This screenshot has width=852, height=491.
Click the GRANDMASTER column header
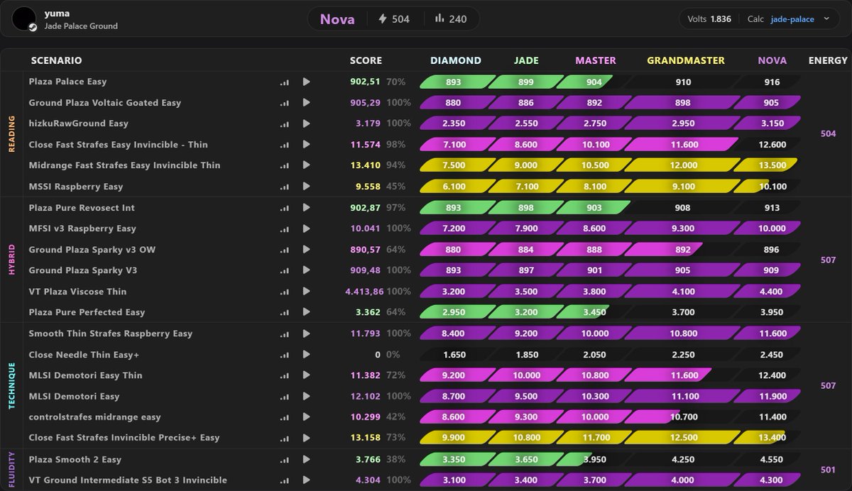pos(686,60)
